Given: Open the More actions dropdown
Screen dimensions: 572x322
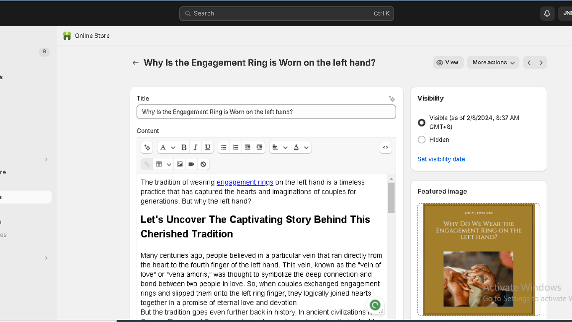Looking at the screenshot, I should point(493,62).
